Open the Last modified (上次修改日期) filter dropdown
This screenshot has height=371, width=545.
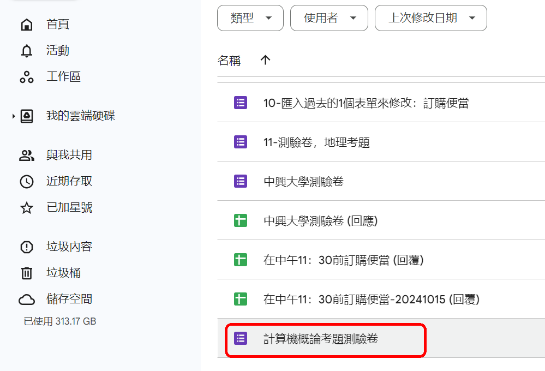430,18
